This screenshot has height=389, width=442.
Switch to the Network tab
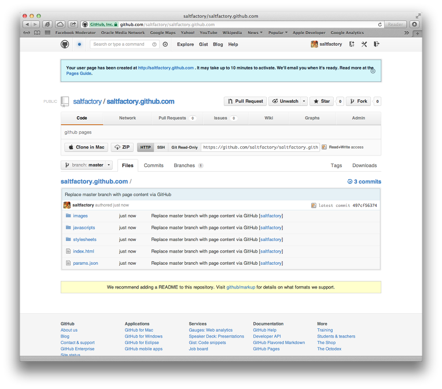tap(127, 118)
